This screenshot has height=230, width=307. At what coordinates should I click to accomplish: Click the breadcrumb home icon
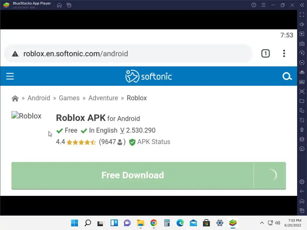point(15,98)
